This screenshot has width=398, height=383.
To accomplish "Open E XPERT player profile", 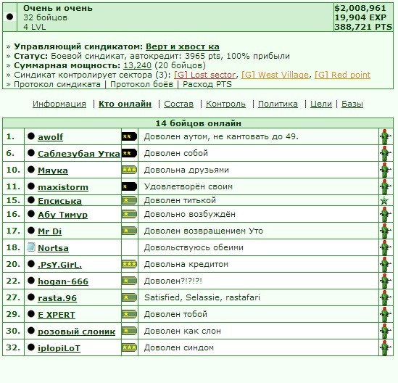I will (57, 316).
